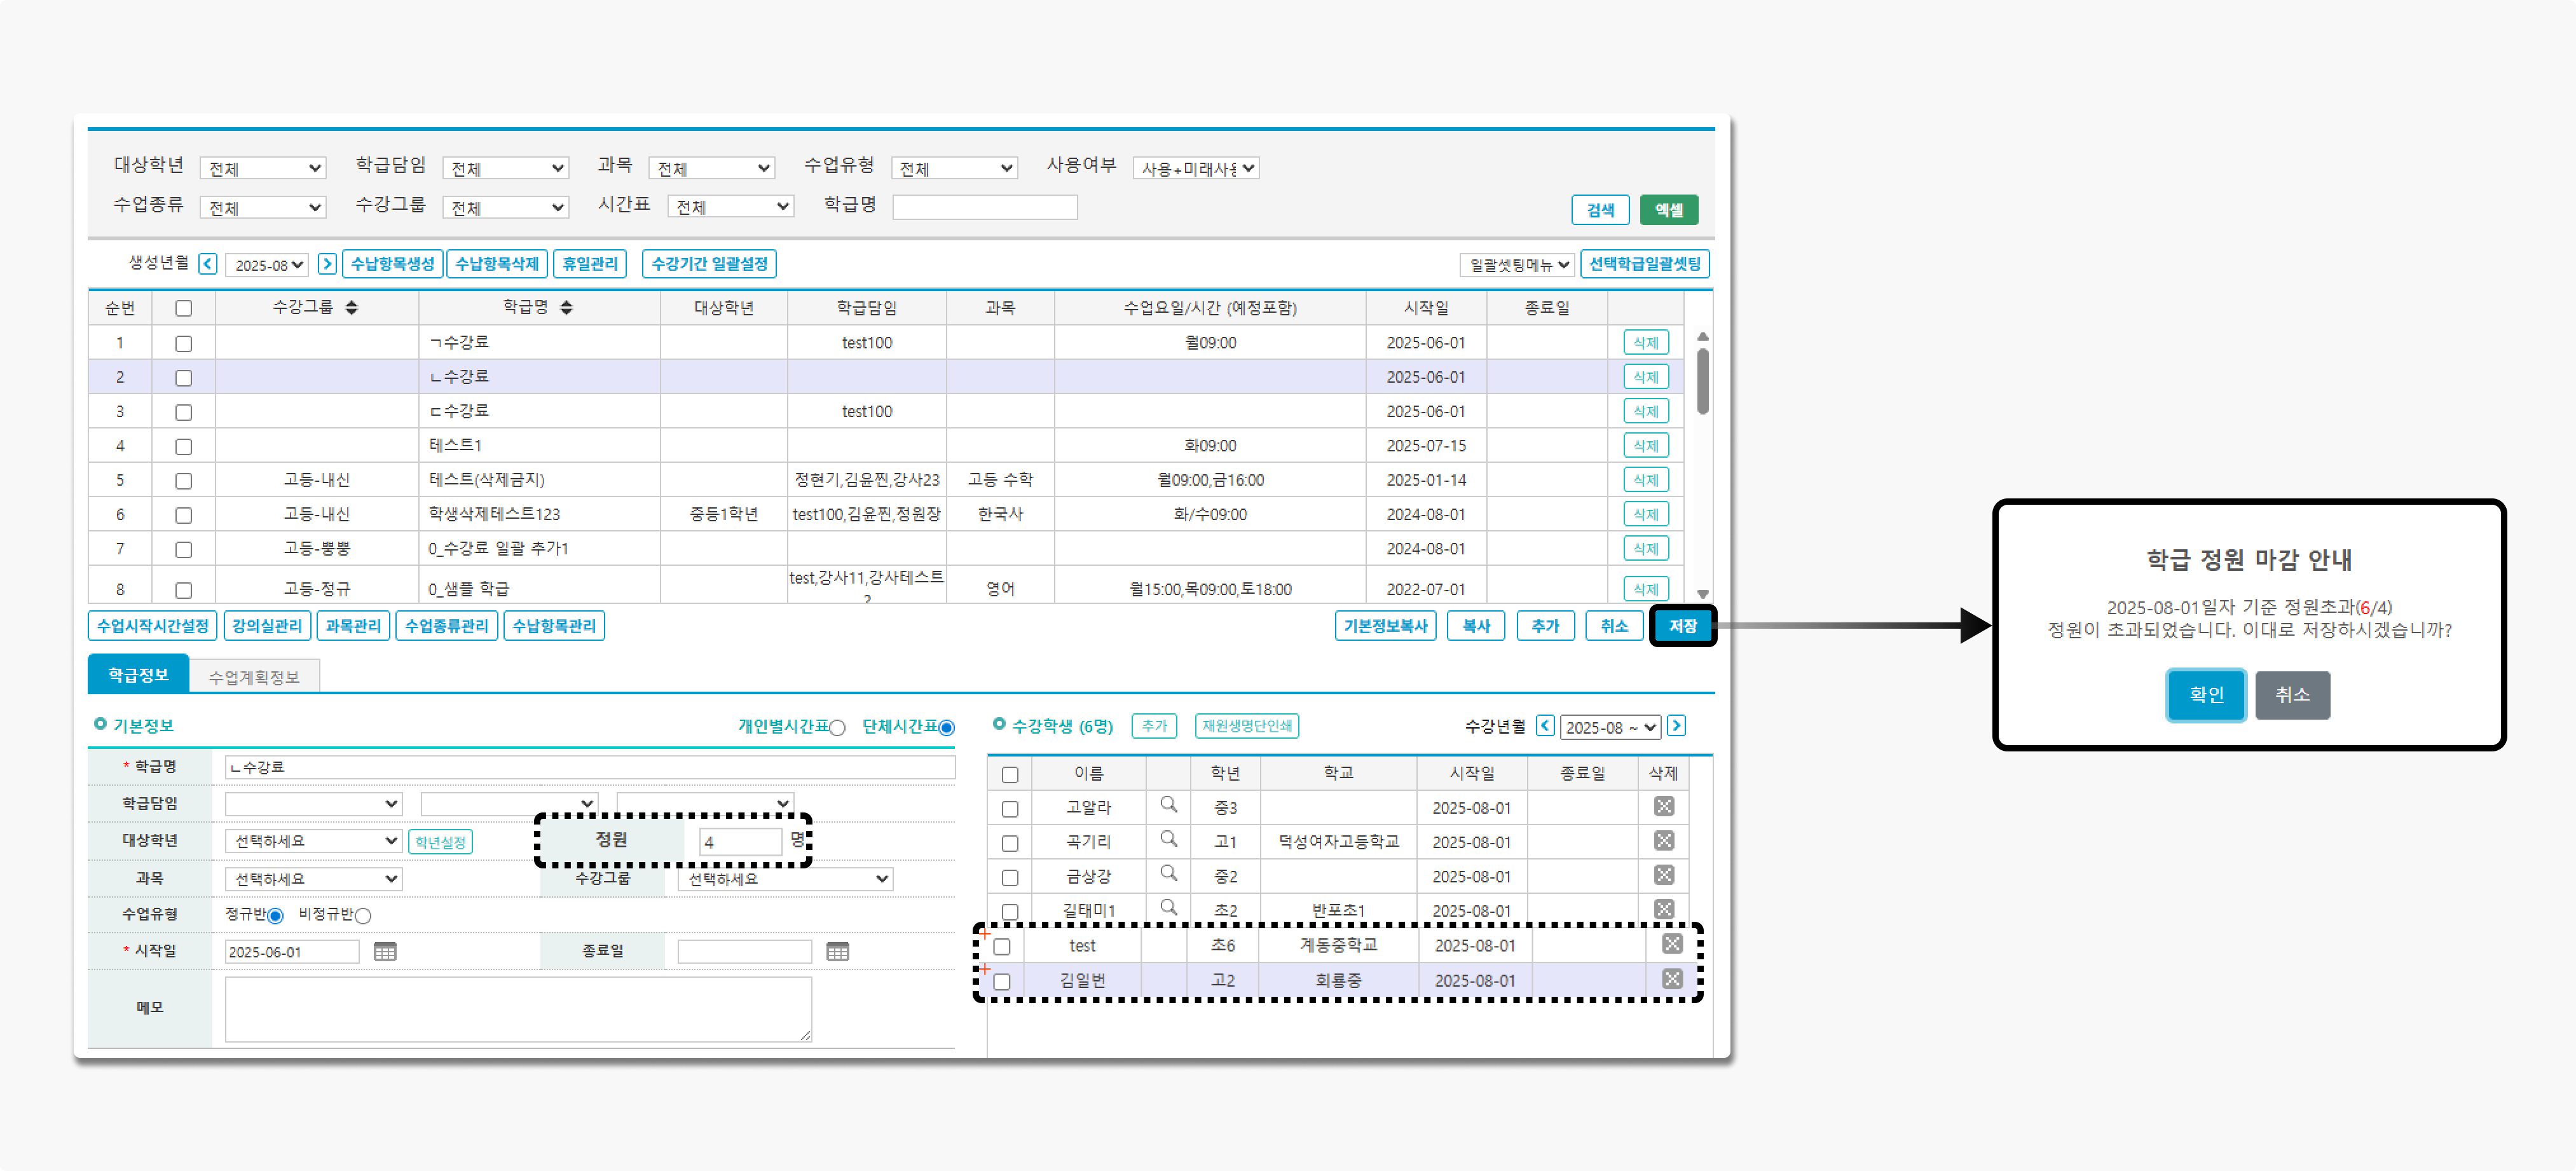Open the 시작일 calendar picker icon

click(x=385, y=952)
